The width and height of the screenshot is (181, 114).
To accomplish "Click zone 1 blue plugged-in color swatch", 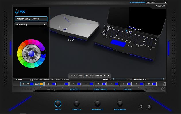I will pos(32,84).
